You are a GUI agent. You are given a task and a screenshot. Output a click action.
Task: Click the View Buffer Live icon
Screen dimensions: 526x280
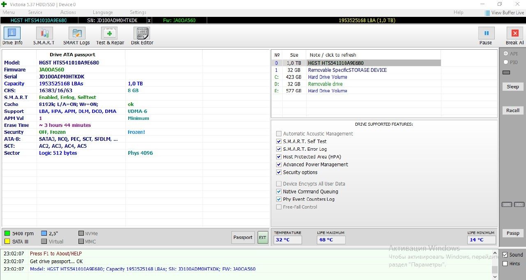click(x=487, y=13)
